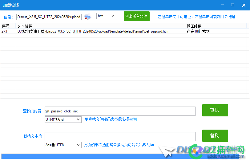Focus the 目录 directory path field
The width and height of the screenshot is (250, 164).
[x=49, y=17]
